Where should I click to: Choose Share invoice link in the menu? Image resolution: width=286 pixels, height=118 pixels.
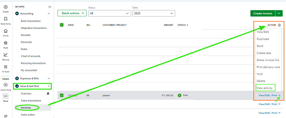(x=268, y=60)
